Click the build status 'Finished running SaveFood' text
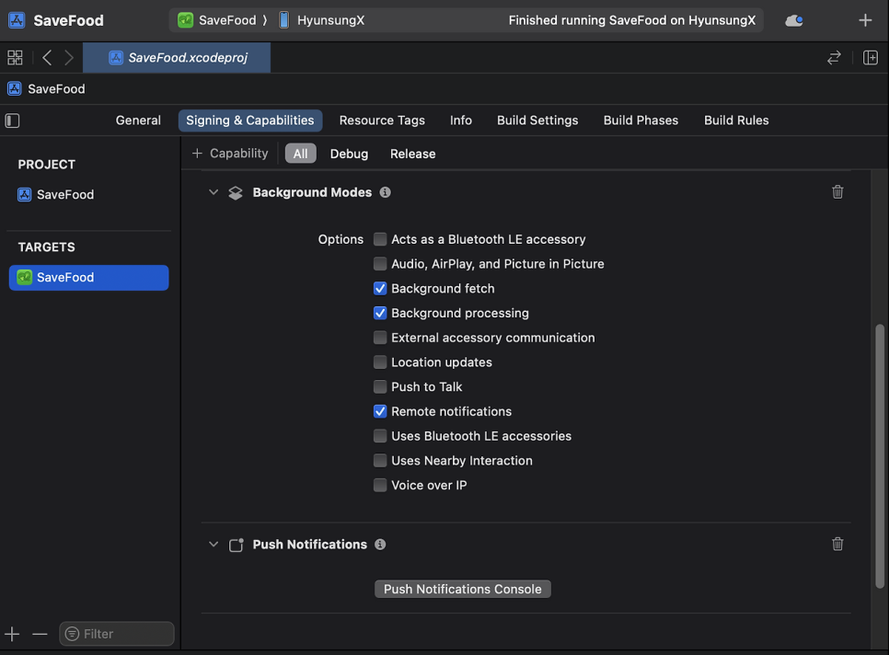This screenshot has height=655, width=889. pos(632,20)
